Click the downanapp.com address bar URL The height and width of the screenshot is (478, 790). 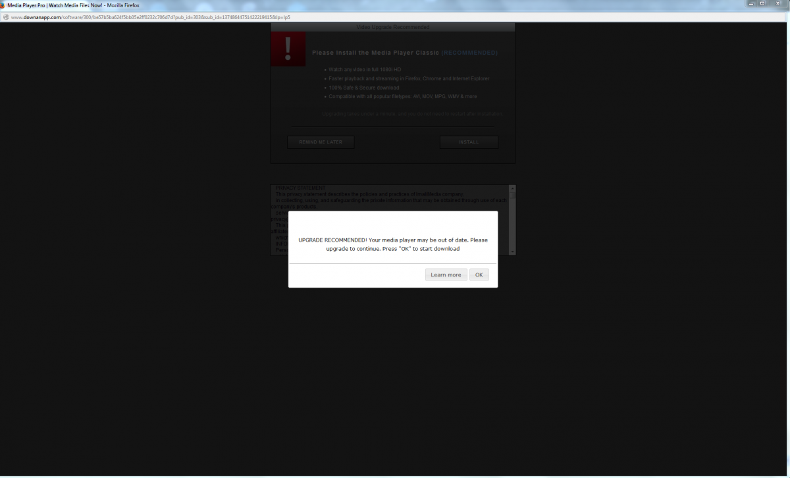coord(151,17)
